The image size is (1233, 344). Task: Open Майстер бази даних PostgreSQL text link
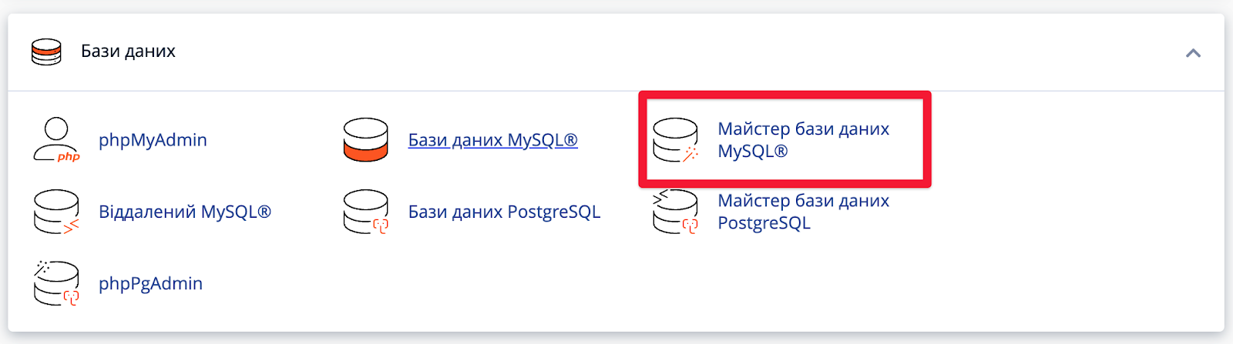coord(803,212)
